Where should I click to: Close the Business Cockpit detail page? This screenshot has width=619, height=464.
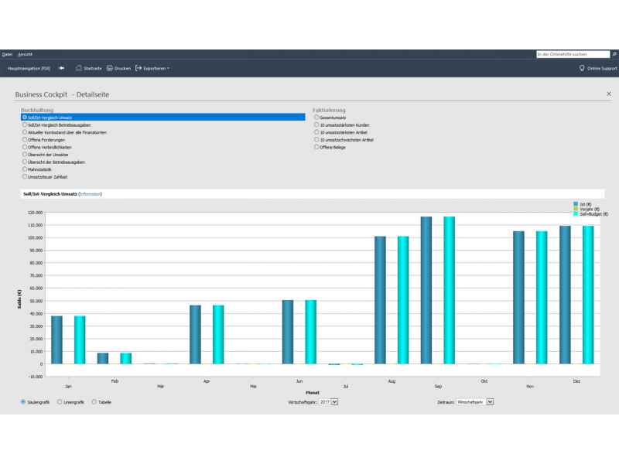[608, 94]
